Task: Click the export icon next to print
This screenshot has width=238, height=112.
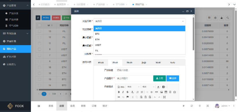Action: [x=222, y=18]
